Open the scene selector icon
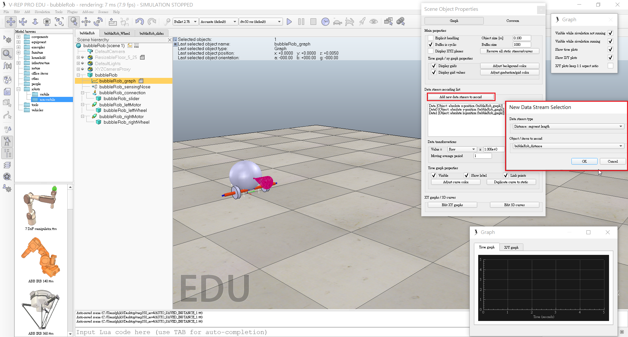 401,22
